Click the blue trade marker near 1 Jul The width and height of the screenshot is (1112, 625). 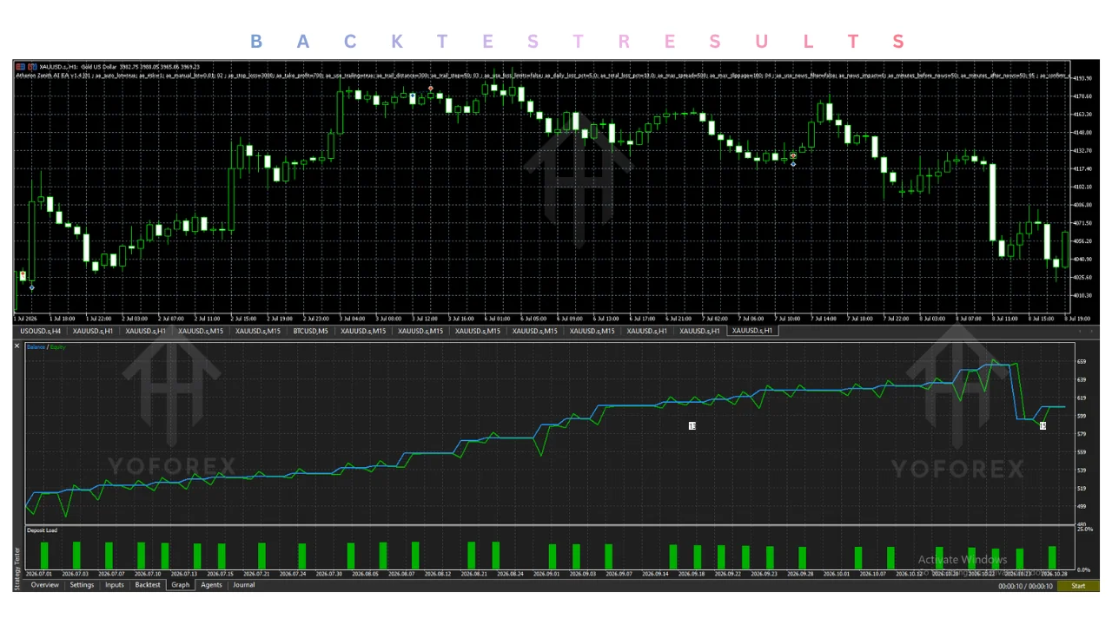click(x=32, y=287)
